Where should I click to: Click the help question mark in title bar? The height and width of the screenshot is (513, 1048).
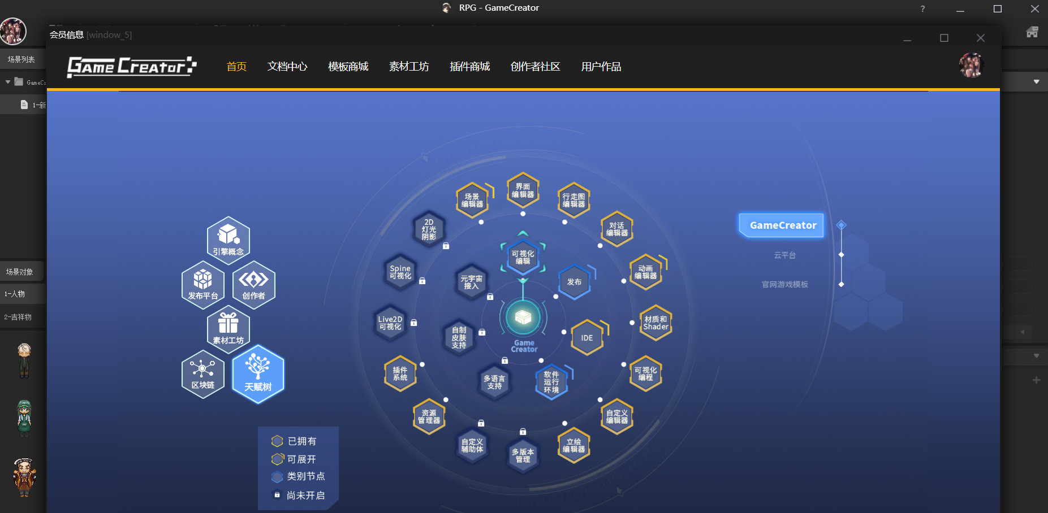coord(922,8)
